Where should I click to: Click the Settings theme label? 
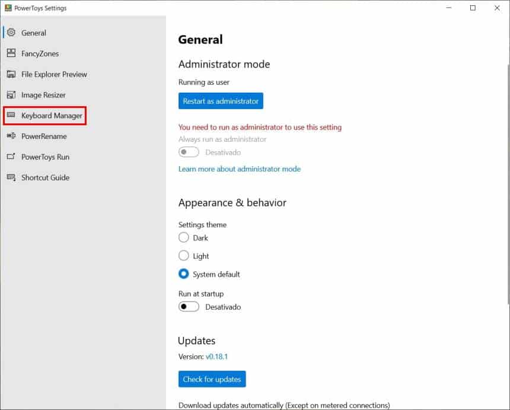[x=202, y=225]
